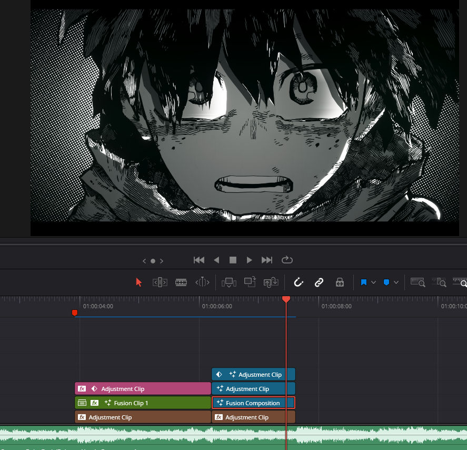
Task: Add a blue flag to clip
Action: pyautogui.click(x=364, y=282)
